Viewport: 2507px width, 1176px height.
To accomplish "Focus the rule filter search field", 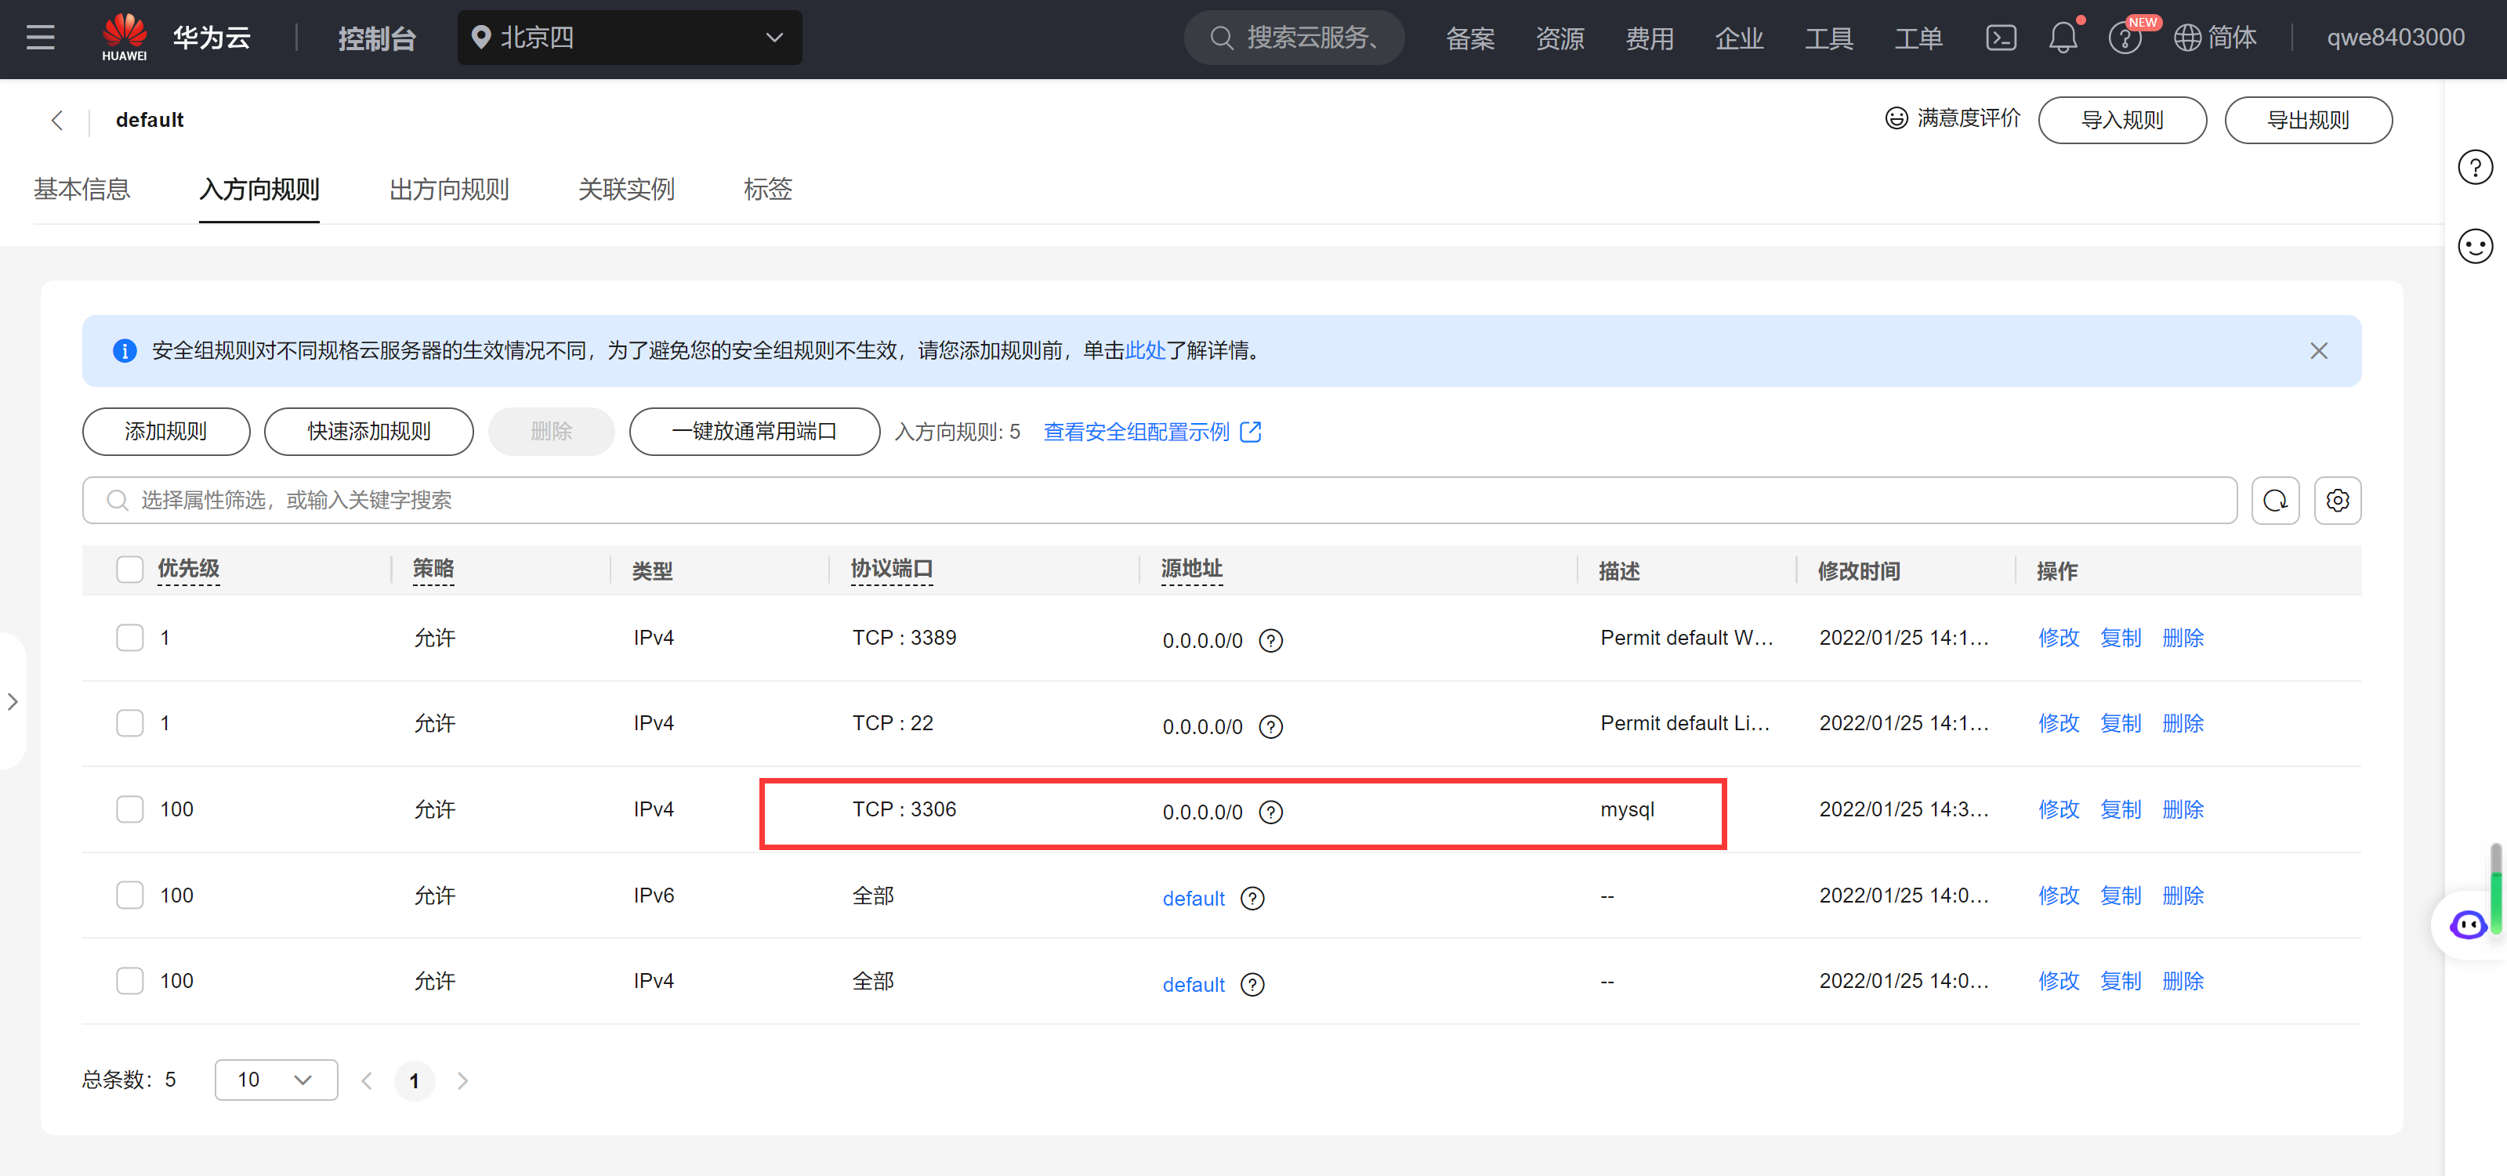I will point(1158,500).
